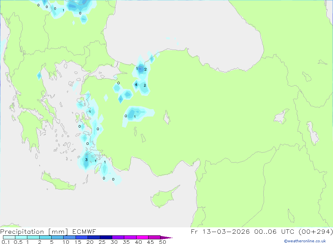Viewport: 333px width, 244px height.
Task: Click the '0.5' legend scale label
Action: [x=18, y=242]
